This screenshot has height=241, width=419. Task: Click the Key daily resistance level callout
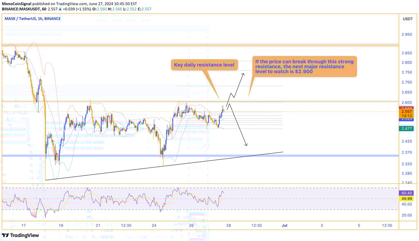pyautogui.click(x=204, y=65)
